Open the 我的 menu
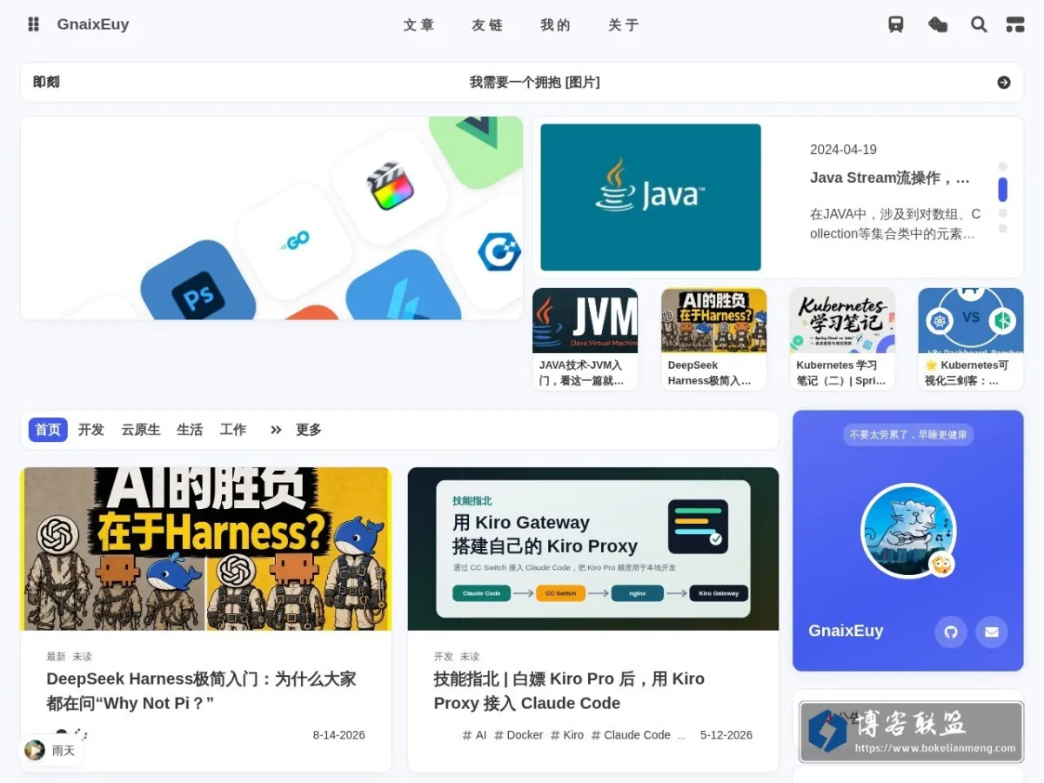 pyautogui.click(x=555, y=25)
